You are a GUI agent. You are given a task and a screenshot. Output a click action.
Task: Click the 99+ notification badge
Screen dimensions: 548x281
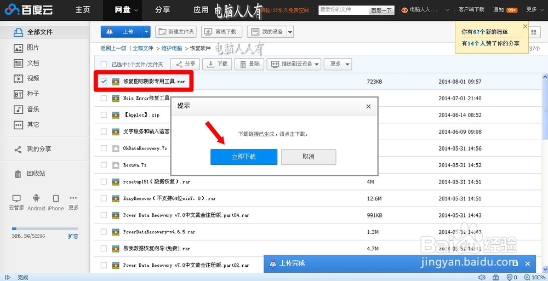(x=512, y=10)
